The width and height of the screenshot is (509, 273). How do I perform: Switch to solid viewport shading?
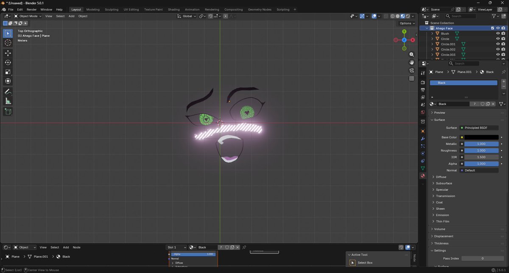[397, 16]
